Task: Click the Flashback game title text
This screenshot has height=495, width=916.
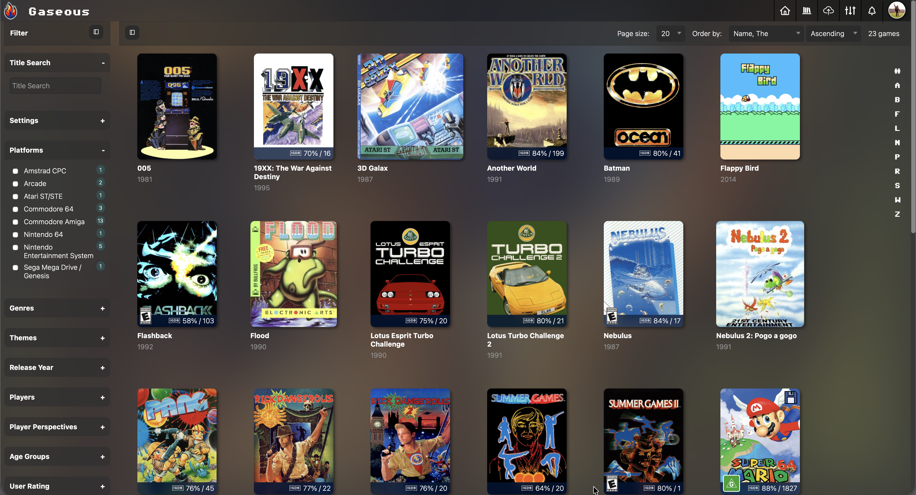Action: tap(154, 336)
